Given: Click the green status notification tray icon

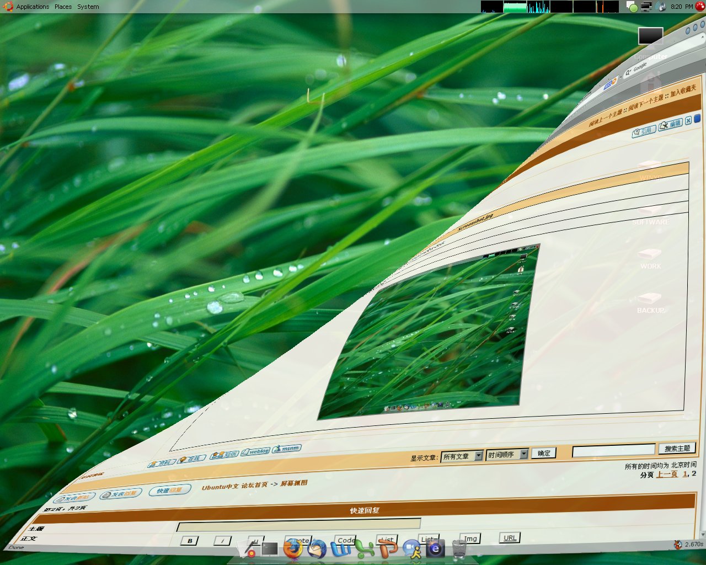Looking at the screenshot, I should point(633,7).
